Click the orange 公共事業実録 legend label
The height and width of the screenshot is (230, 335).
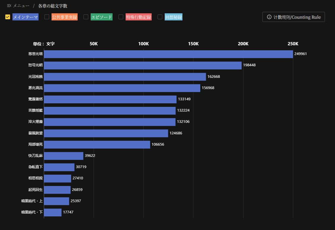click(65, 17)
